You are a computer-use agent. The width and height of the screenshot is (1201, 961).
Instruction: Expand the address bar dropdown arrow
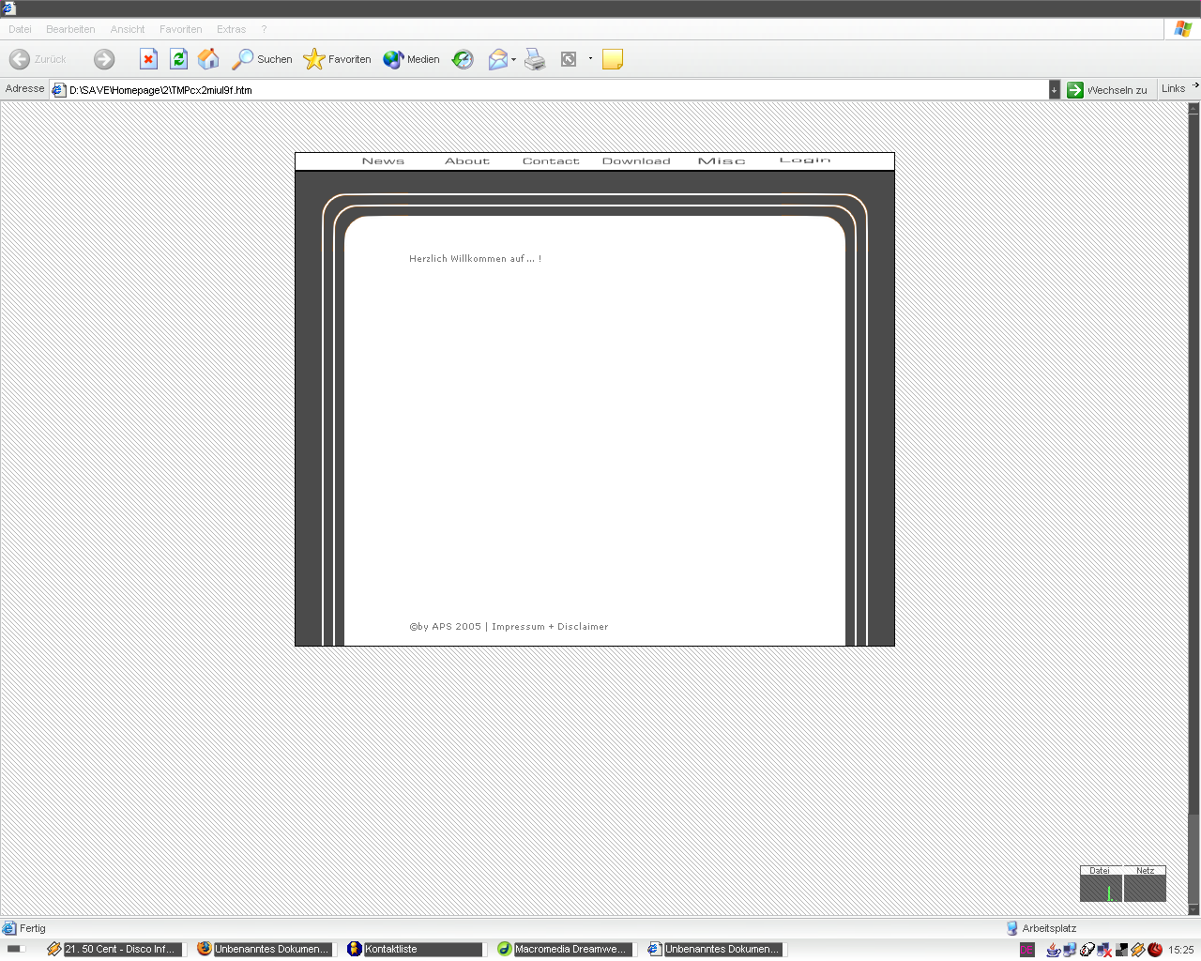tap(1054, 90)
